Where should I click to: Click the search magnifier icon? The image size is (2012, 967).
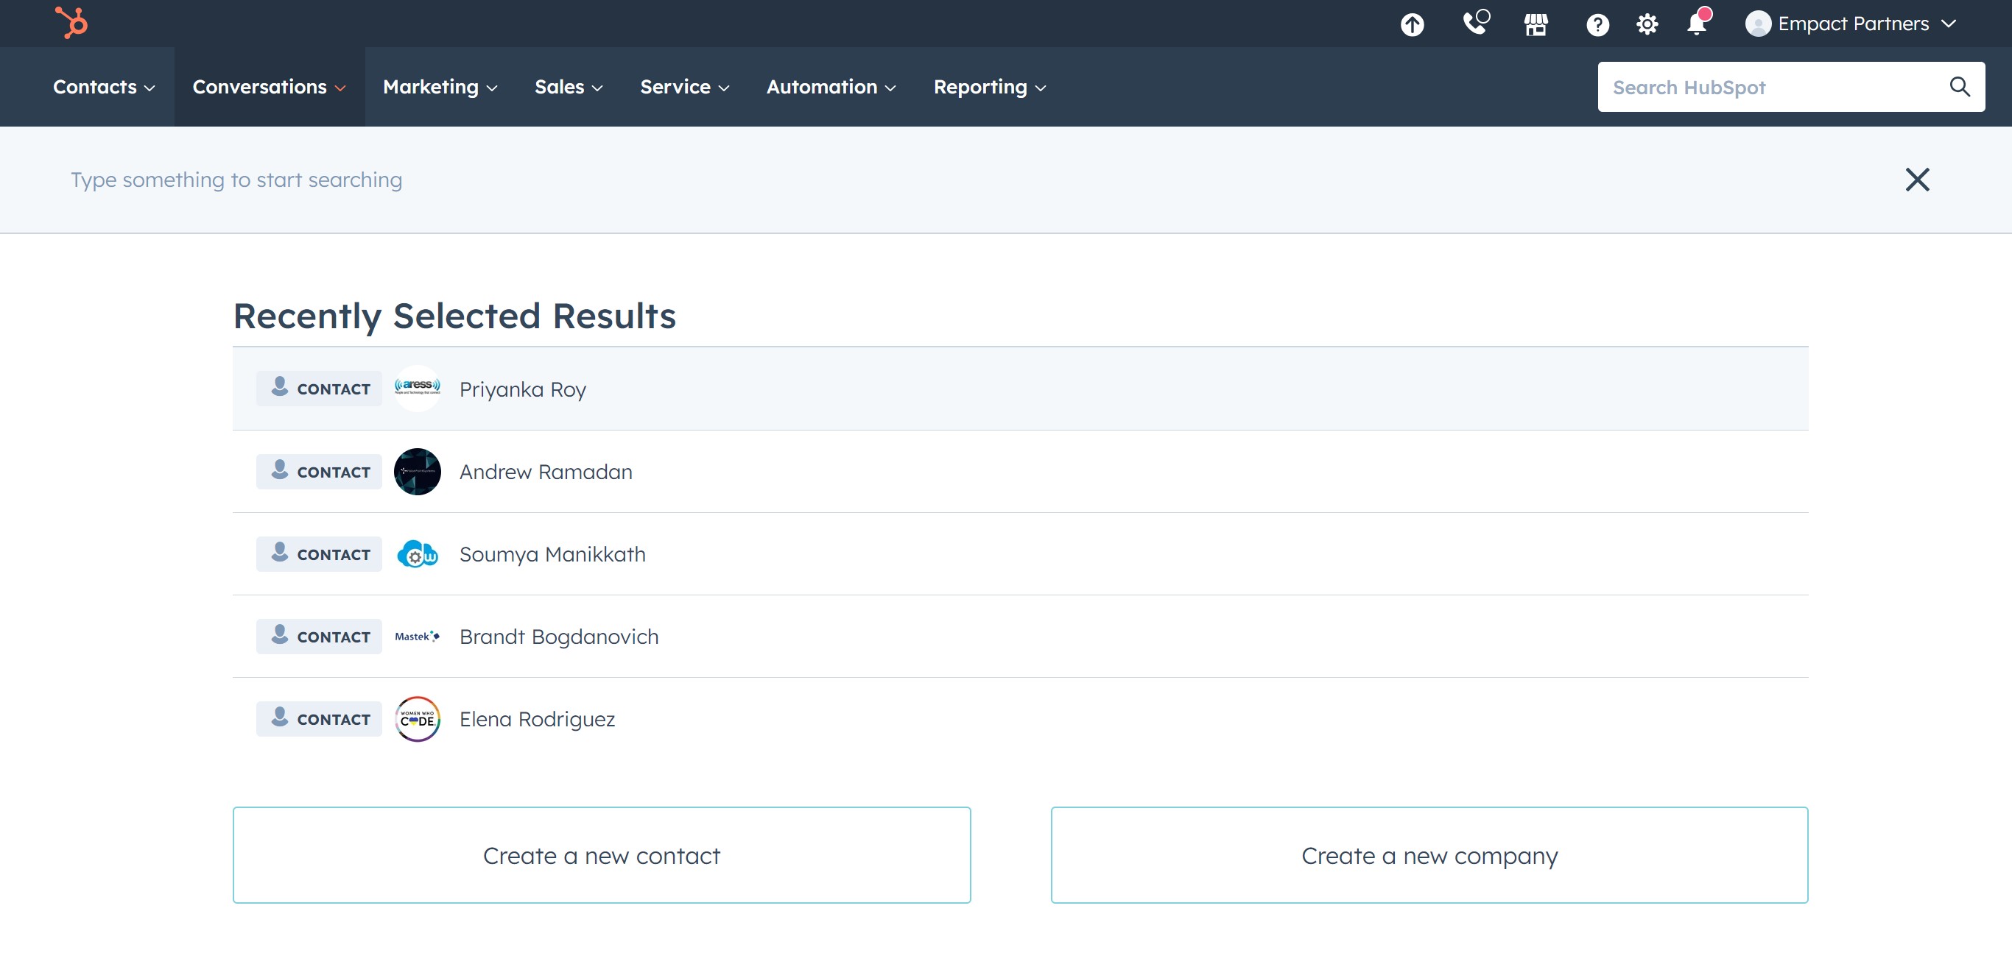click(x=1959, y=87)
